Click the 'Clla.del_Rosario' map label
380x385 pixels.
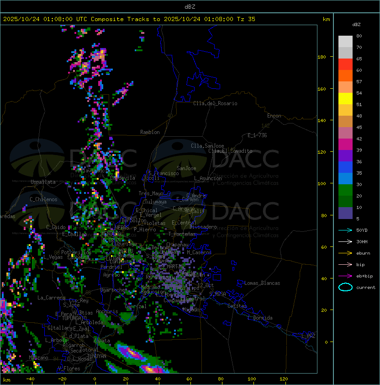[215, 103]
